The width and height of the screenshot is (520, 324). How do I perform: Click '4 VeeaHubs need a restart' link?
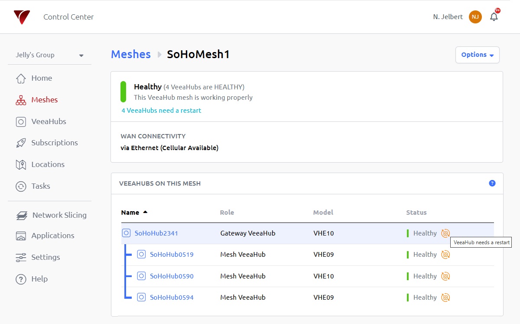(x=161, y=111)
